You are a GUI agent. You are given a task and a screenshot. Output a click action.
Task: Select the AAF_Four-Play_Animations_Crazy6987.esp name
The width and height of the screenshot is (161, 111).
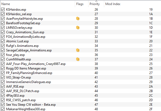tap(36, 64)
